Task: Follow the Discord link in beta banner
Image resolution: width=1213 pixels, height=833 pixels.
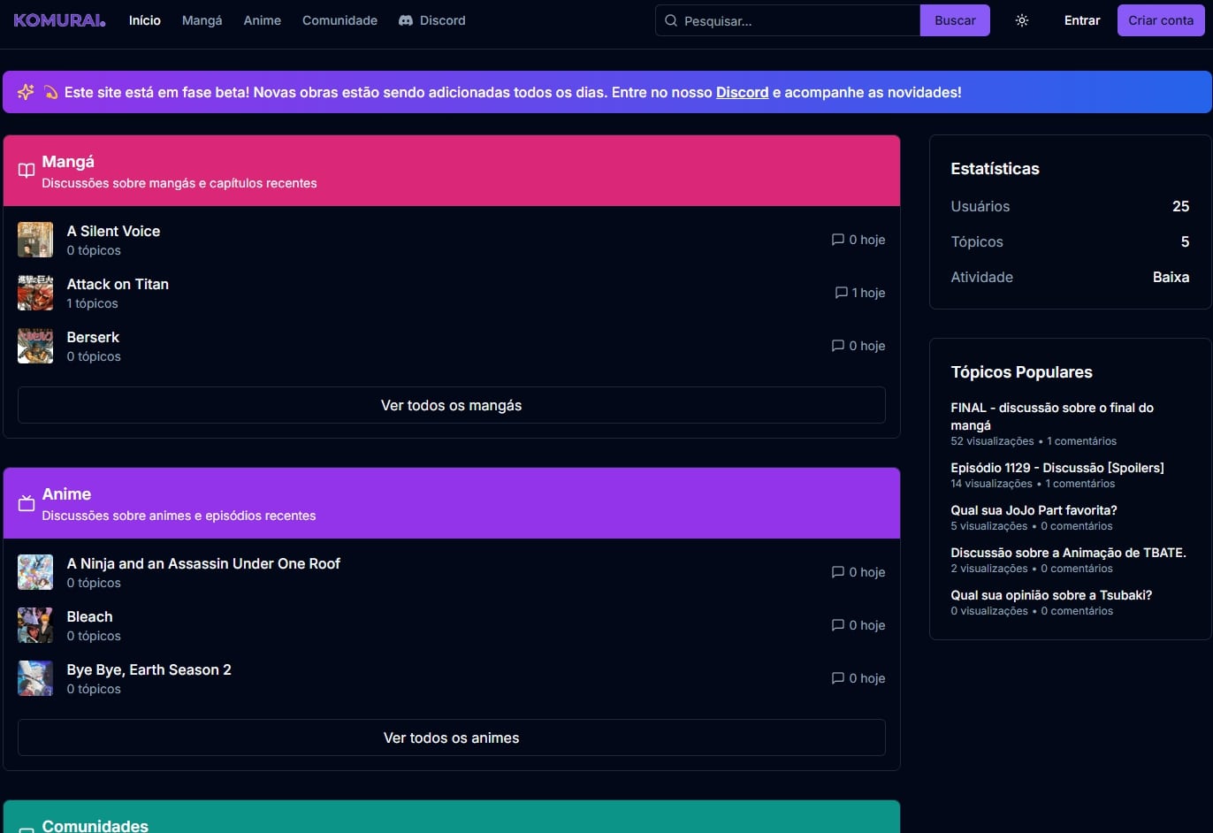Action: (742, 92)
